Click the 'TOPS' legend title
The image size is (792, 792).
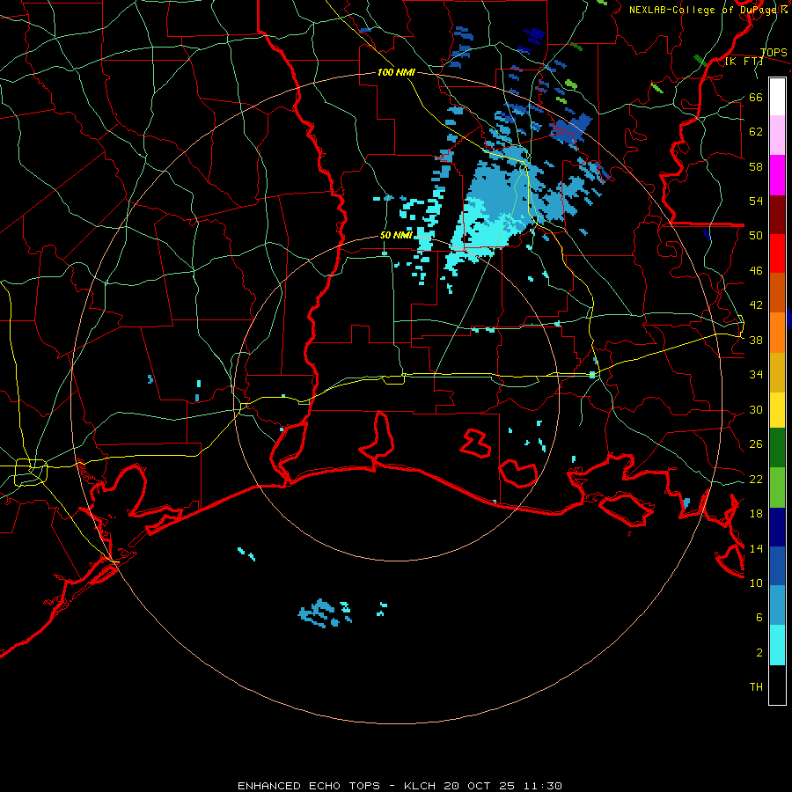[x=774, y=53]
